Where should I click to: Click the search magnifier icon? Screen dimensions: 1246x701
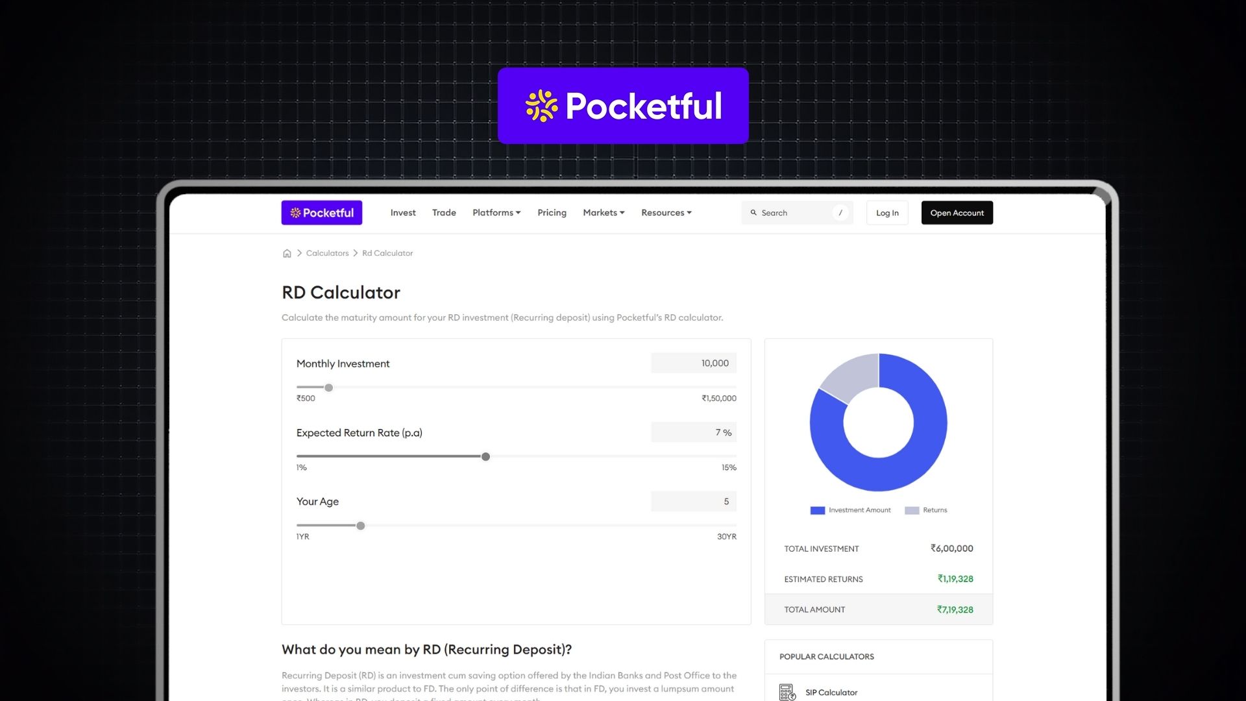753,212
